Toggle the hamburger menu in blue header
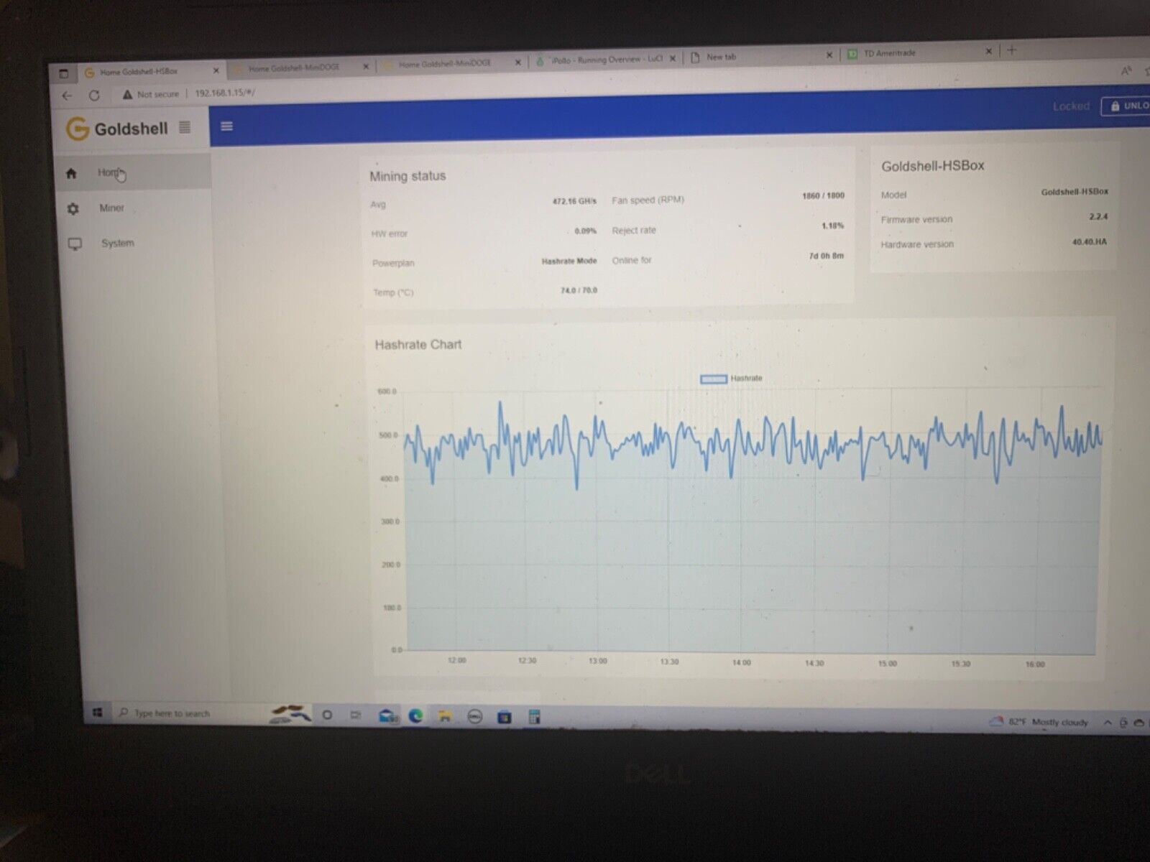 point(227,126)
